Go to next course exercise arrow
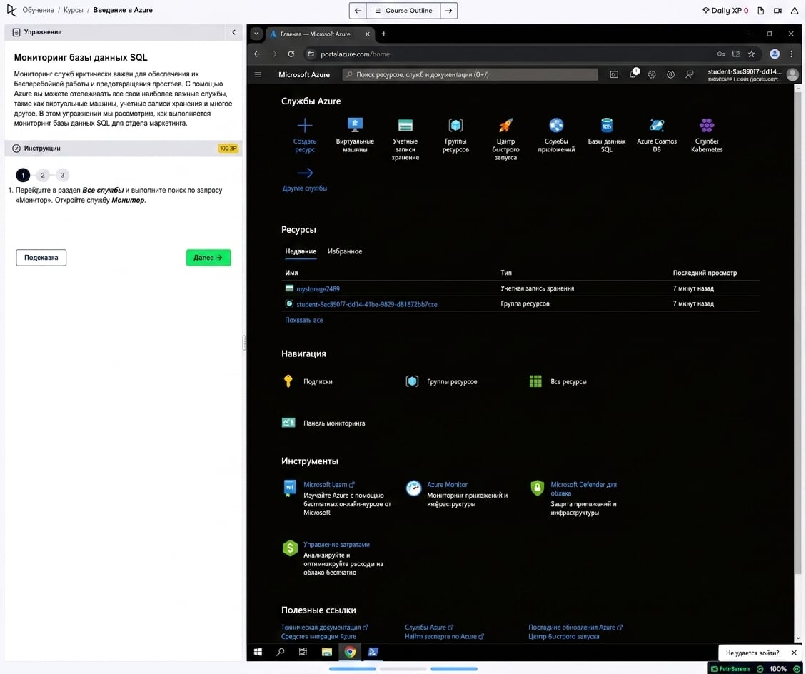The width and height of the screenshot is (806, 674). coord(449,10)
